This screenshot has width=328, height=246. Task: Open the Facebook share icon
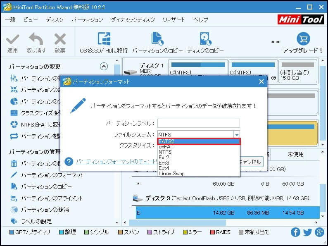(x=295, y=232)
